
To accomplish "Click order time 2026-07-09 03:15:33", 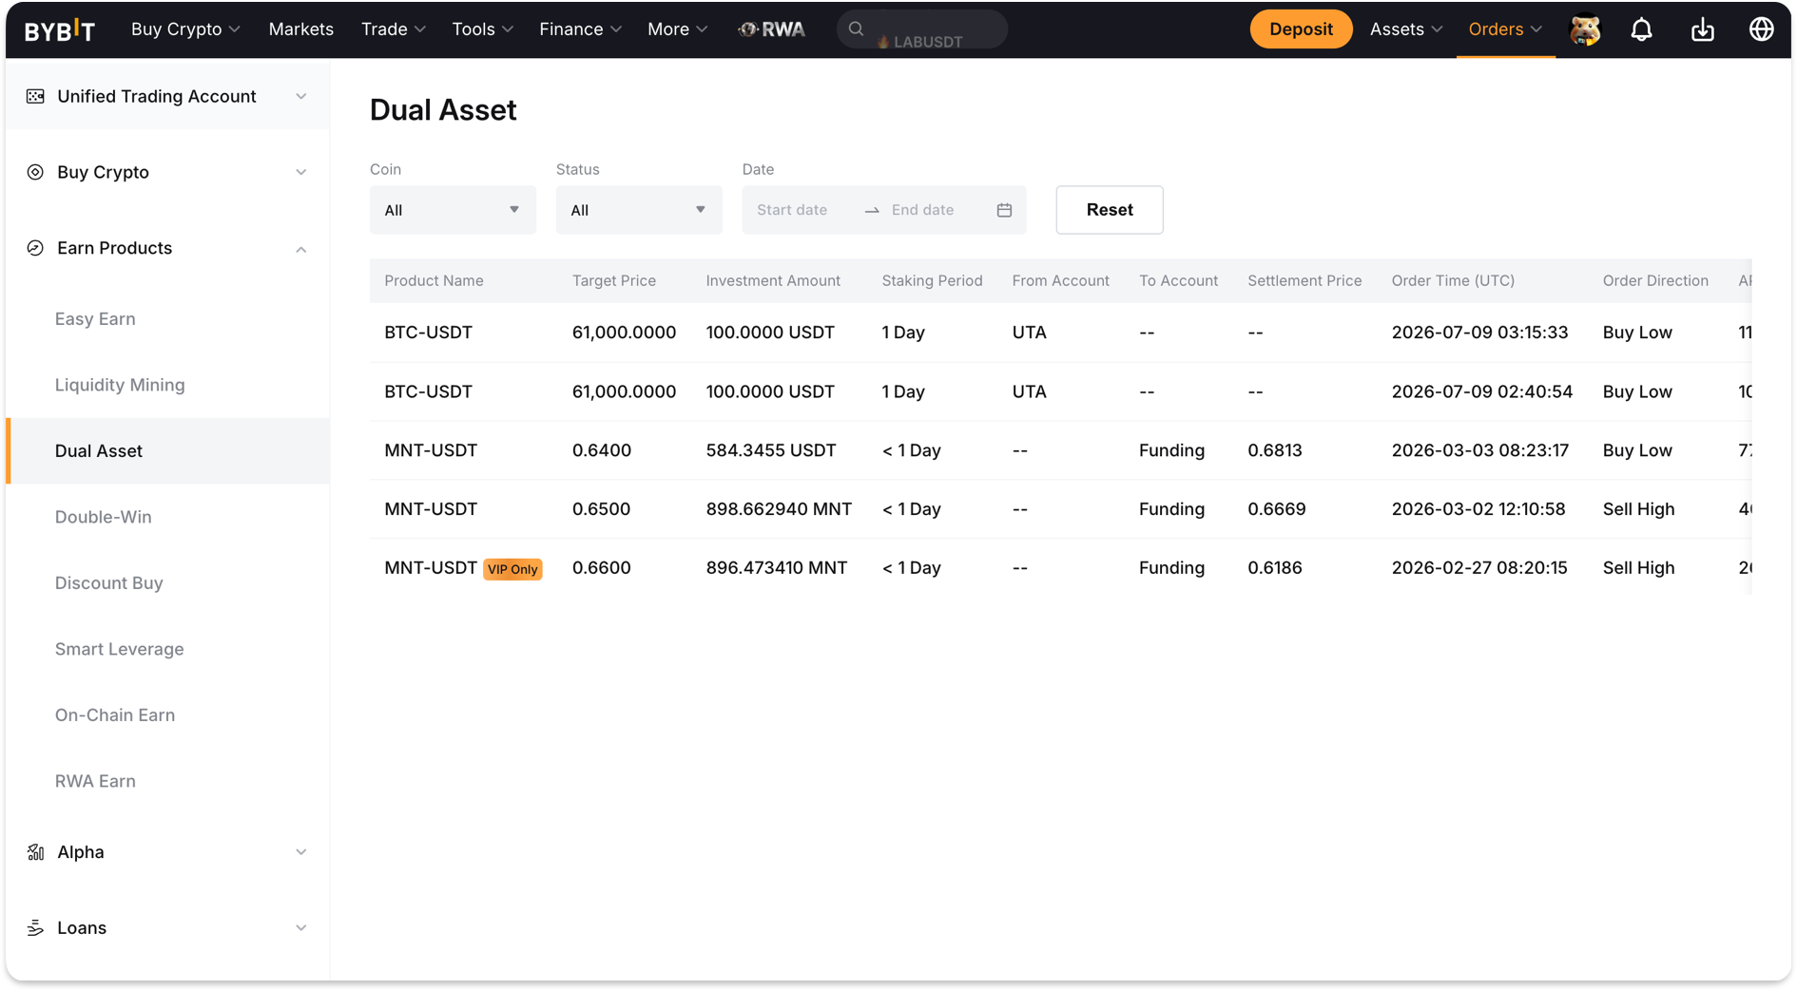I will [x=1479, y=333].
